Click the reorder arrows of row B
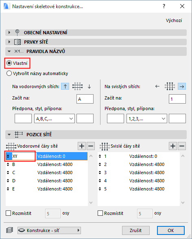Screen dimensions: 192x239 (8, 164)
